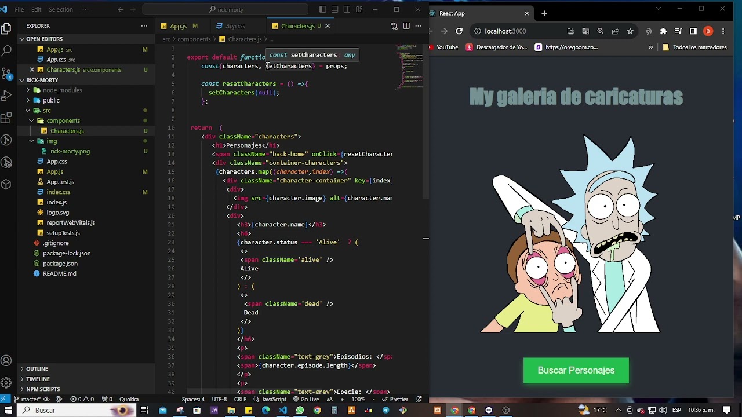Open a new tab in Chrome
The image size is (742, 417).
[544, 13]
